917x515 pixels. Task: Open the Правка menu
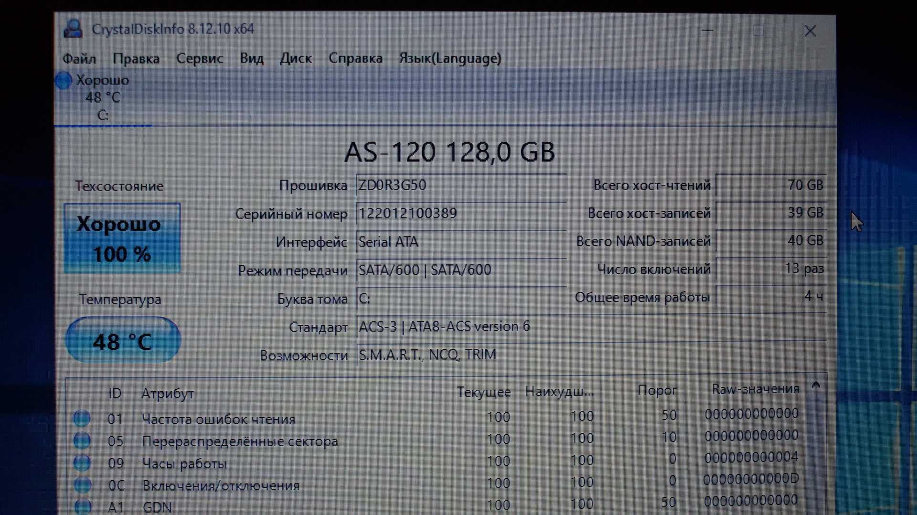tap(136, 59)
